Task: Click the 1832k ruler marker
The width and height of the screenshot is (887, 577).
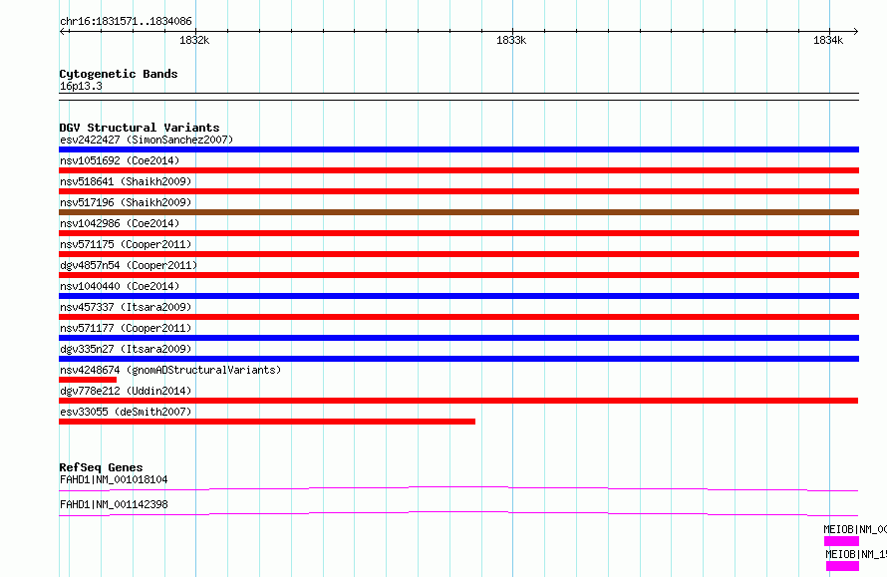Action: click(194, 40)
